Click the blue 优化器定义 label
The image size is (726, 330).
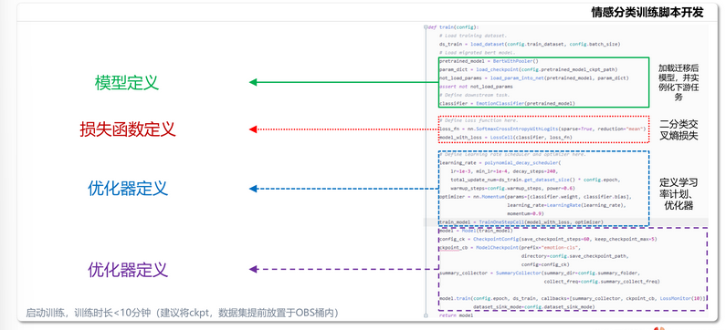pyautogui.click(x=128, y=189)
